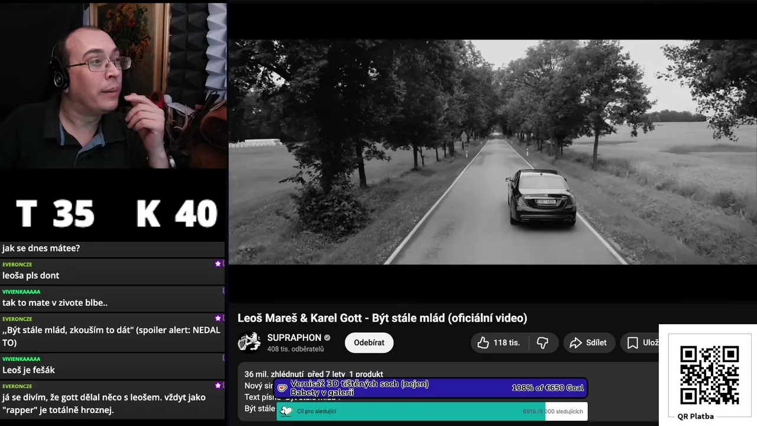
Task: Open the SUPRAPHON channel avatar
Action: 249,342
